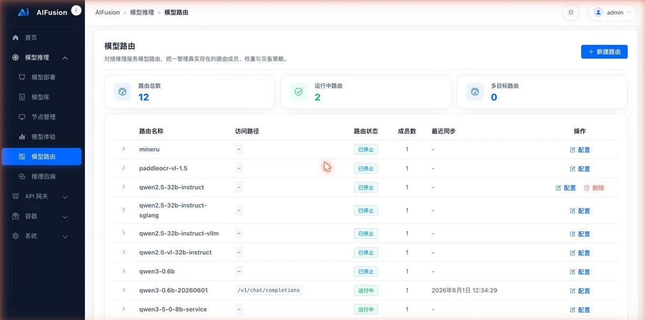Expand the qwen2.5-32b-instruct-vllm row
This screenshot has height=320, width=645.
coord(124,233)
